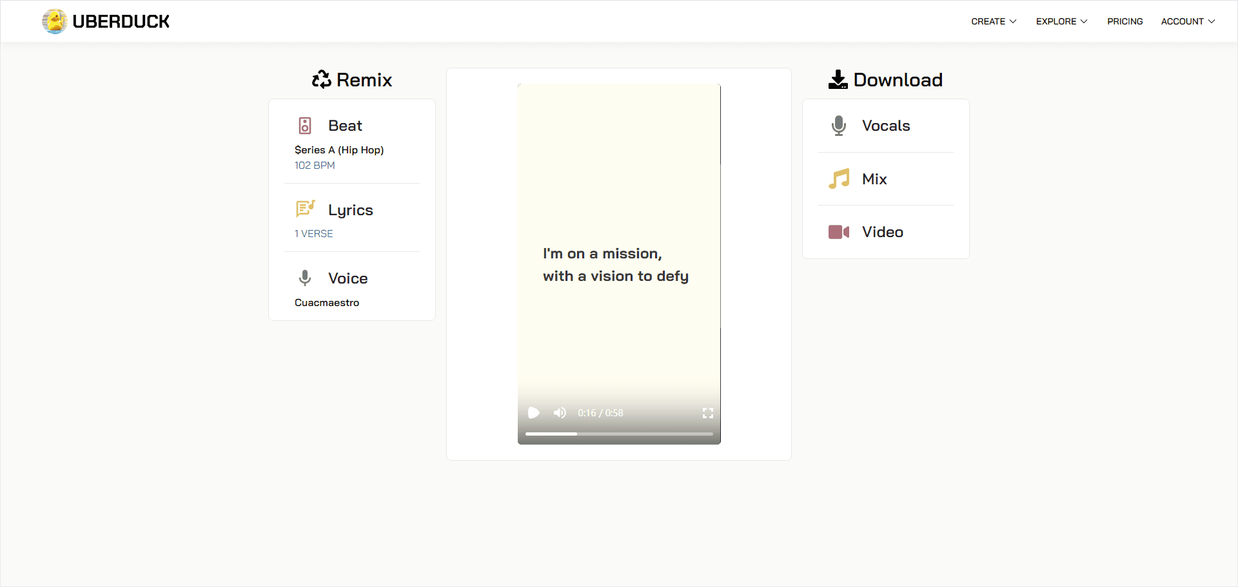The width and height of the screenshot is (1238, 587).
Task: Click the 102 BPM value
Action: point(315,166)
